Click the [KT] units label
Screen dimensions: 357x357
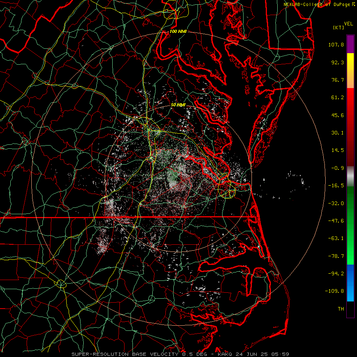339,27
